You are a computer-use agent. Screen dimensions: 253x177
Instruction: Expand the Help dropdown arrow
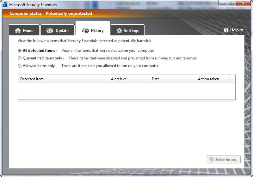click(x=242, y=30)
